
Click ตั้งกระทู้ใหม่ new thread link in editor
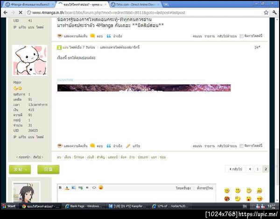(x=205, y=188)
